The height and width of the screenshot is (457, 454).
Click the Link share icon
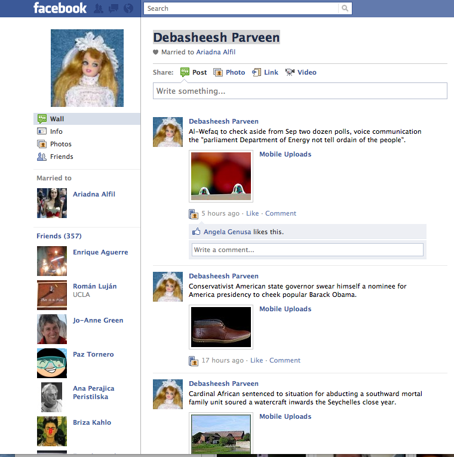point(256,72)
